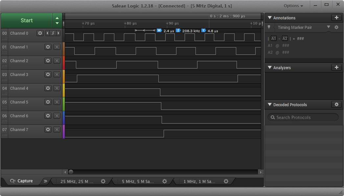Open Channel 0 settings gear
The height and width of the screenshot is (196, 344).
coord(40,33)
